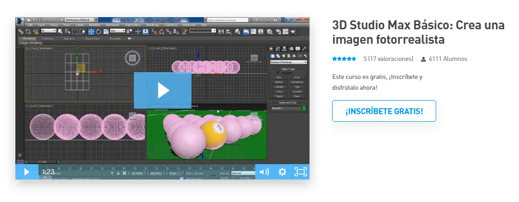Open the Material Editor toolbar icon
Image resolution: width=519 pixels, height=202 pixels.
click(269, 32)
